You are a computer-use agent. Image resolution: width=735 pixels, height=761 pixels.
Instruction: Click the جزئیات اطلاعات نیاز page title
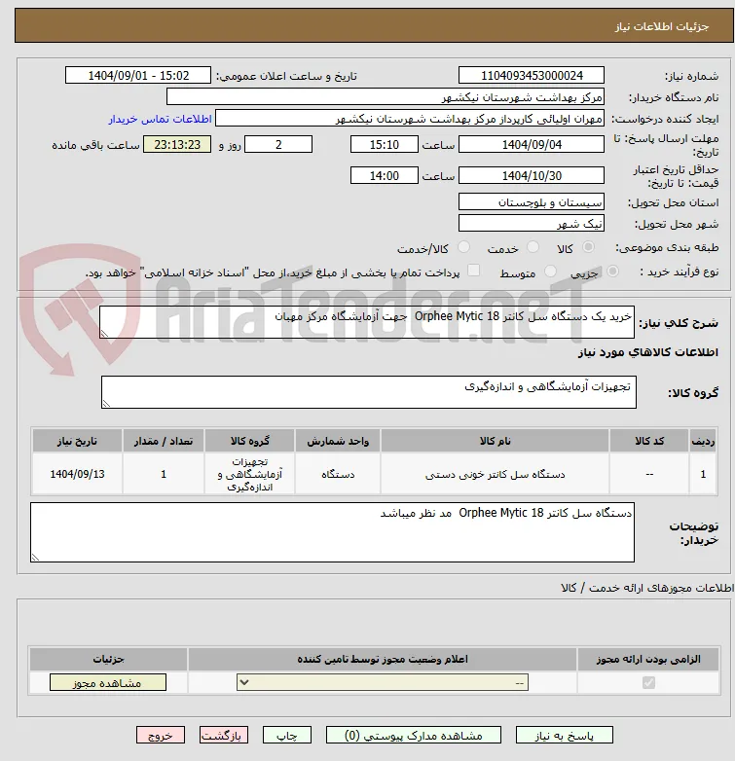click(662, 26)
